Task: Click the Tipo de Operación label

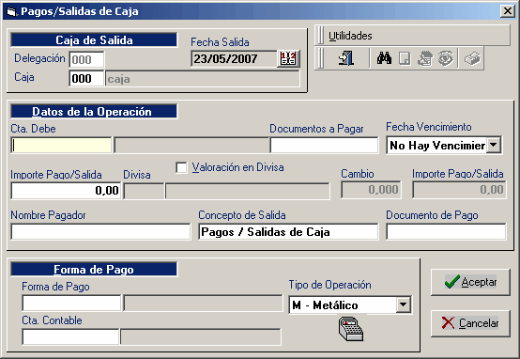Action: pyautogui.click(x=329, y=285)
